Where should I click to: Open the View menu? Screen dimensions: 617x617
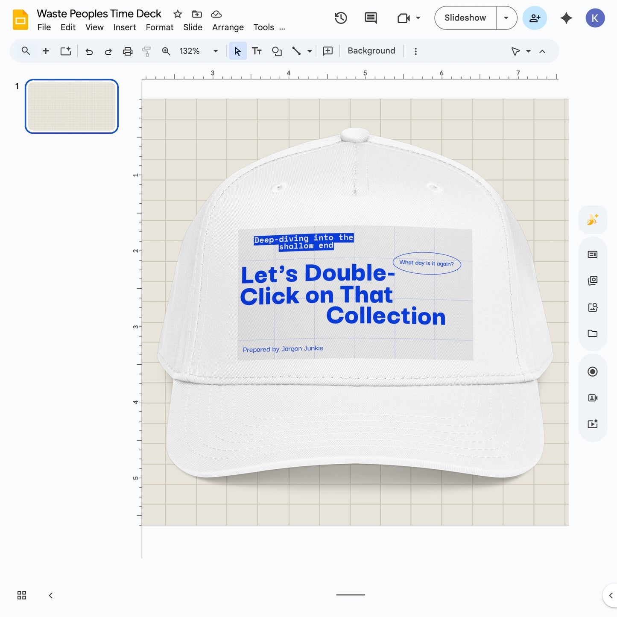(94, 27)
